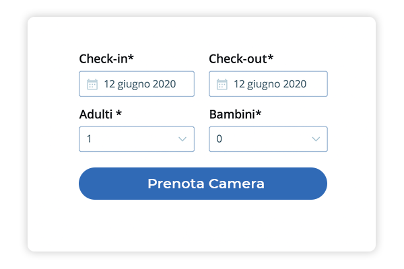This screenshot has width=404, height=269.
Task: Click "12 giugno 2020" under Check-out
Action: (270, 84)
